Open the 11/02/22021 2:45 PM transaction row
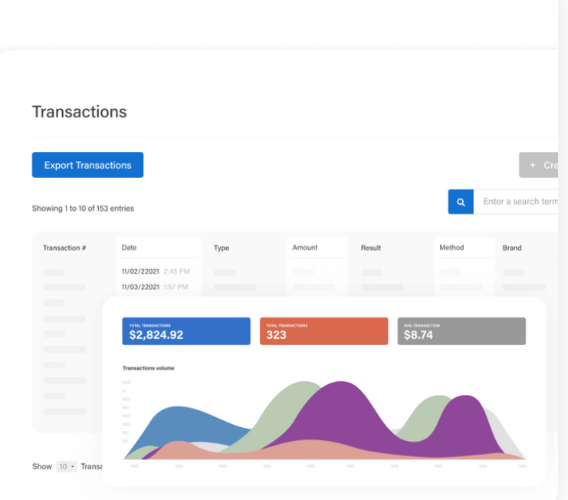This screenshot has width=568, height=500. click(x=156, y=271)
